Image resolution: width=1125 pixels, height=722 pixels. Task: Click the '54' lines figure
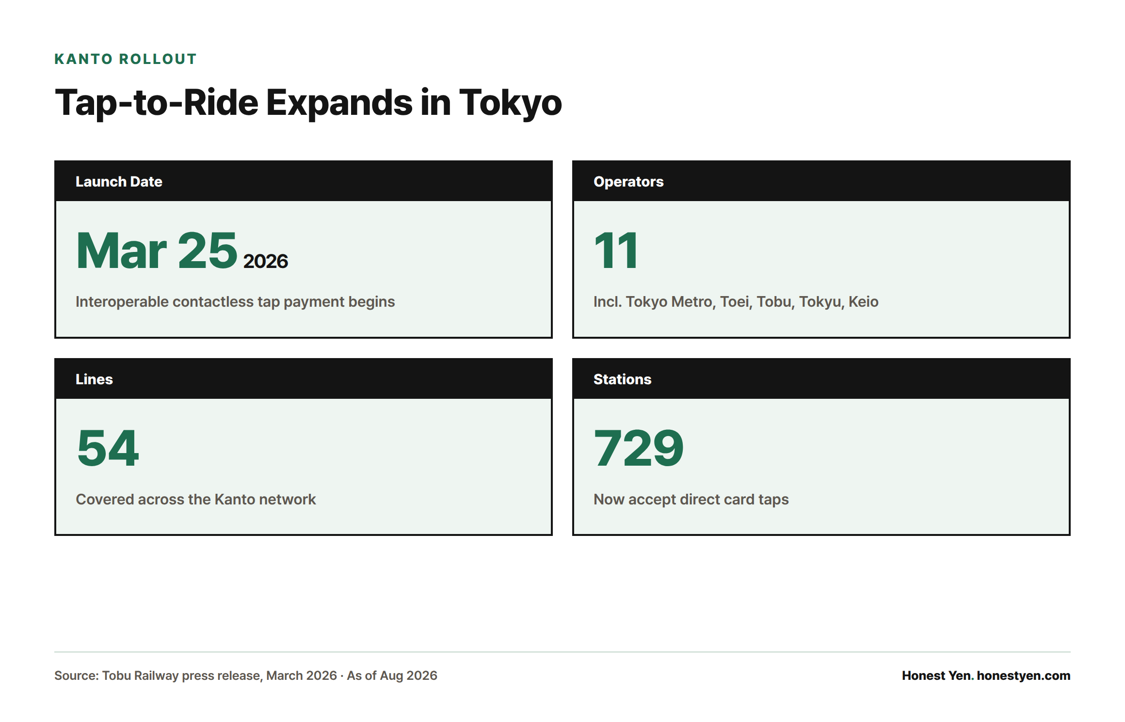coord(108,448)
